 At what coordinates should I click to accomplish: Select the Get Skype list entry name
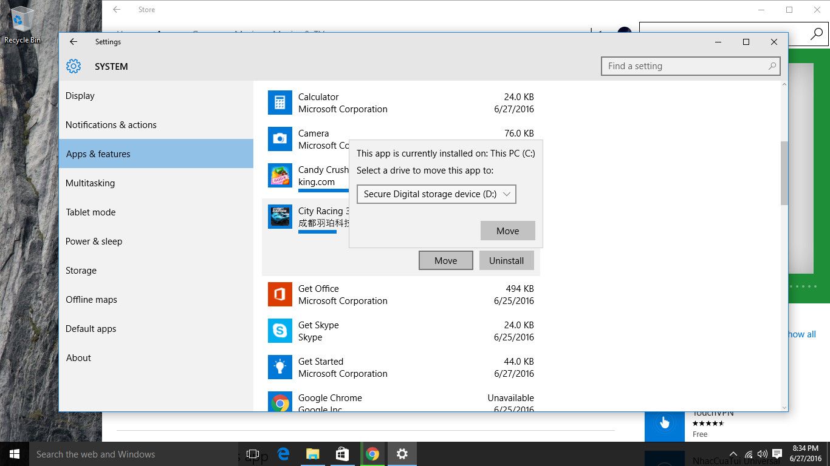click(x=318, y=325)
